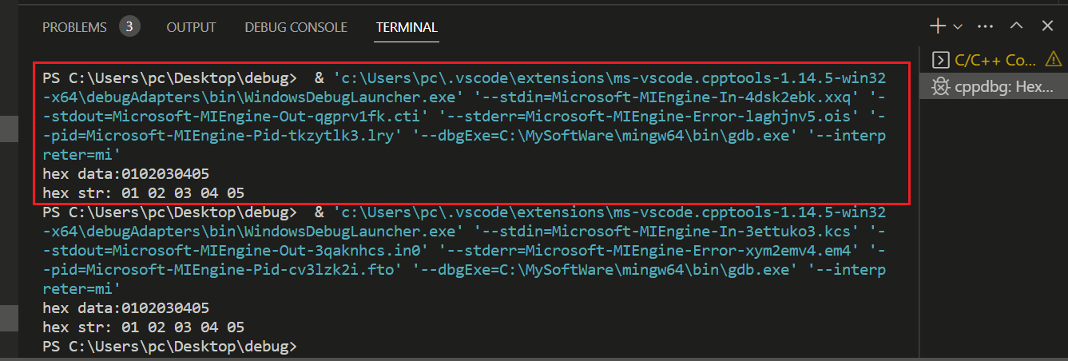Click the last 'hex str: 01 02 03 04 05' line
1068x361 pixels.
pyautogui.click(x=143, y=327)
